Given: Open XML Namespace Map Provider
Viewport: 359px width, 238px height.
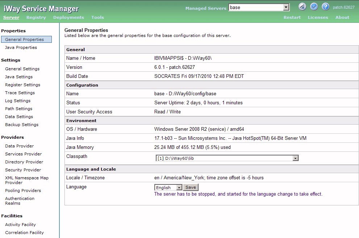Looking at the screenshot, I should coord(27,180).
